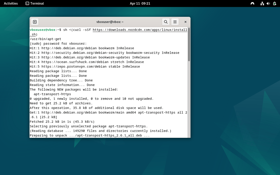Click the terminal vertical scrollbar thumb
Image resolution: width=280 pixels, height=175 pixels.
[x=189, y=45]
